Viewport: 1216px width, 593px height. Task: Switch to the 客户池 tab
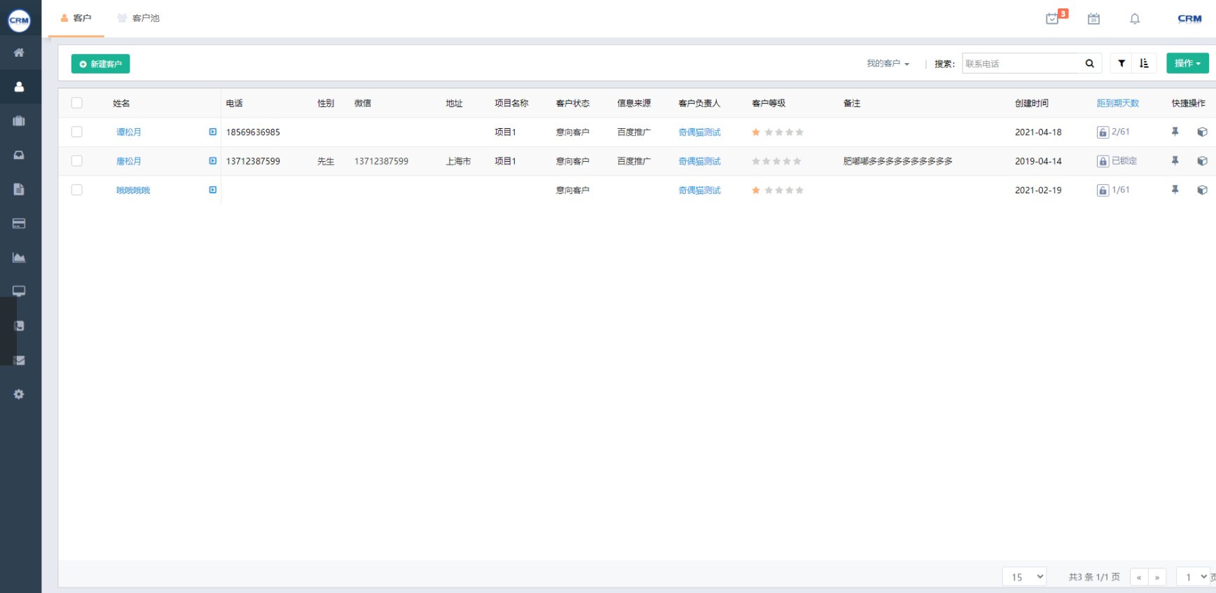(139, 18)
